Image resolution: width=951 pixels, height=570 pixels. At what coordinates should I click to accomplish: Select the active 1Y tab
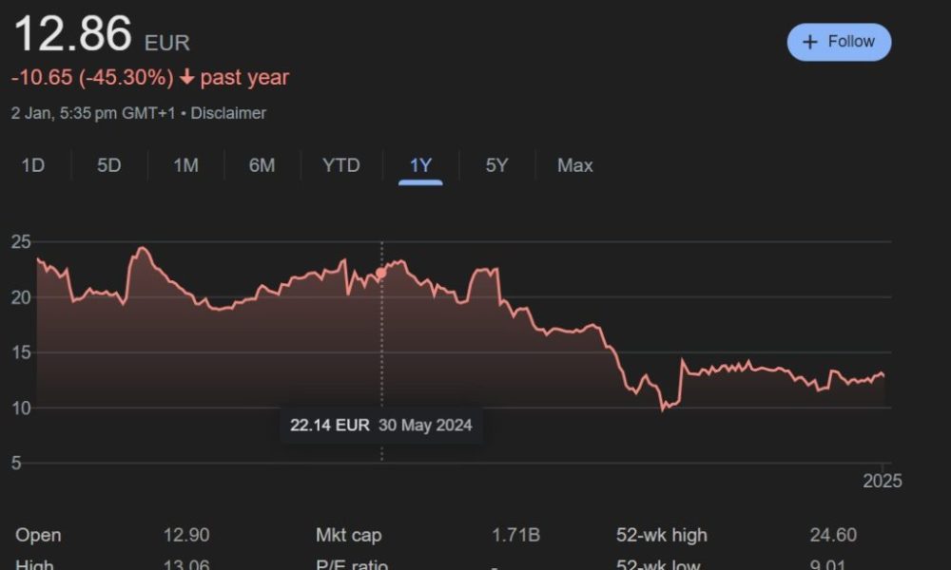point(420,165)
